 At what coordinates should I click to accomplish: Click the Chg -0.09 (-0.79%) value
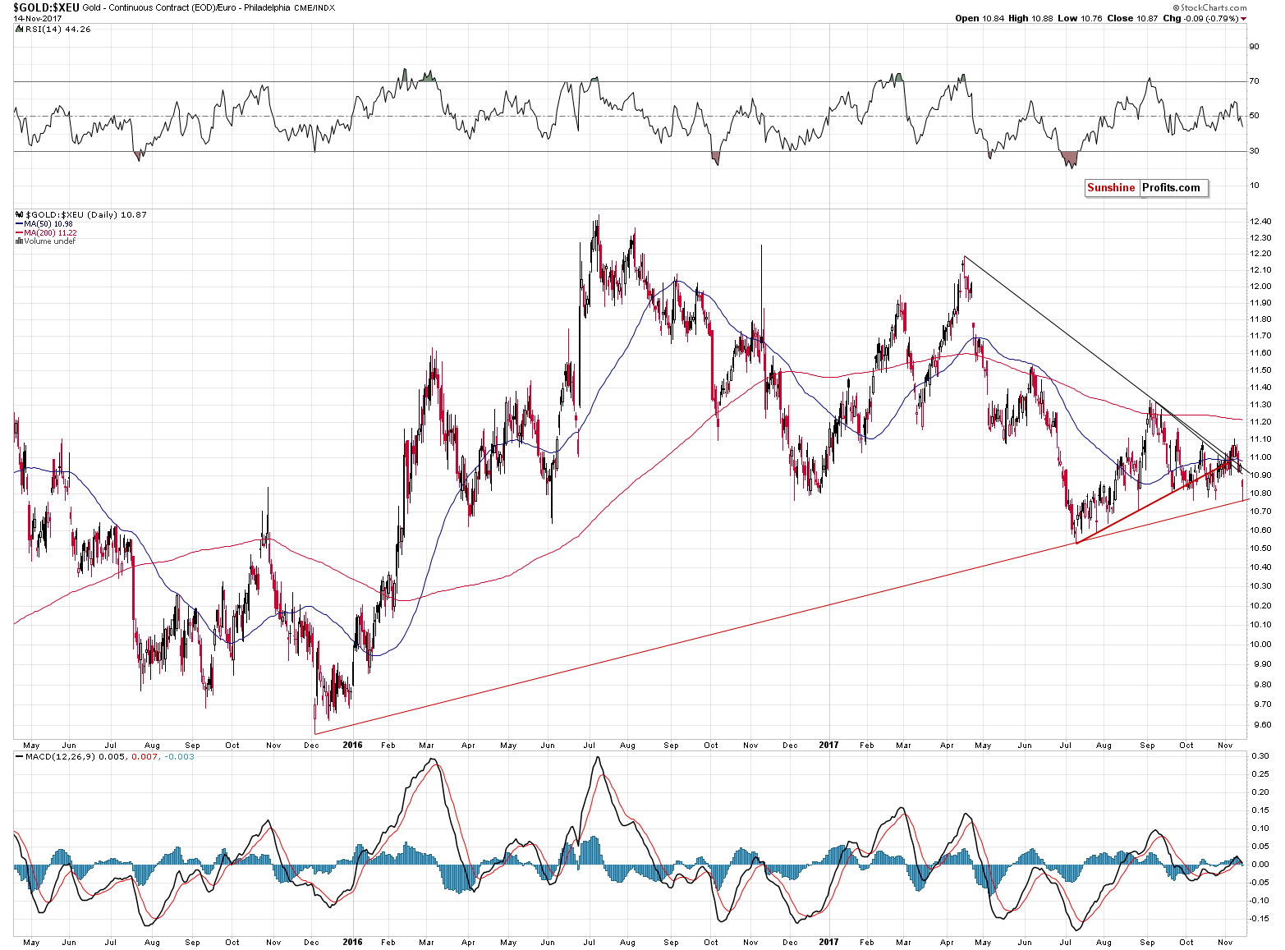[1200, 18]
